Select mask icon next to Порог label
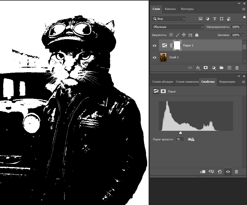Image resolution: width=247 pixels, height=205 pixels. (x=163, y=91)
